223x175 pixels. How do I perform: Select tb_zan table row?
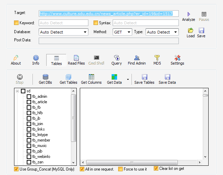tap(38, 162)
